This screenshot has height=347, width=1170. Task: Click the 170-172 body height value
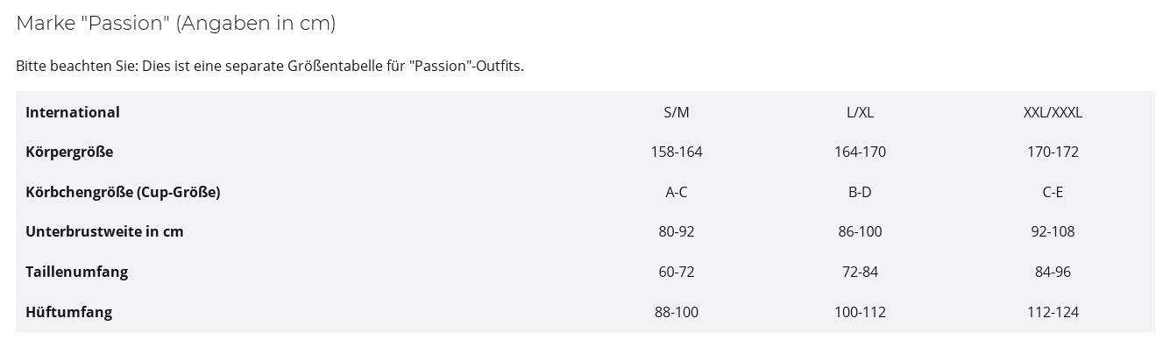point(1053,152)
